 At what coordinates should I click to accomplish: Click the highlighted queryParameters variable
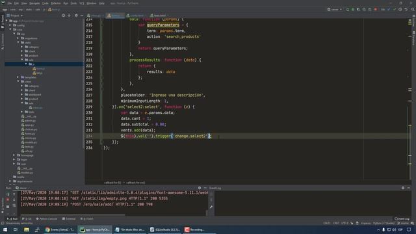pos(163,25)
